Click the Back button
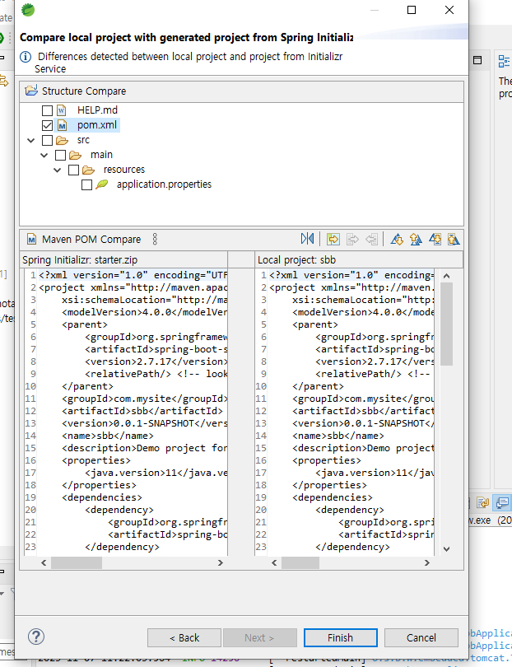Viewport: 512px width, 667px height. [184, 637]
